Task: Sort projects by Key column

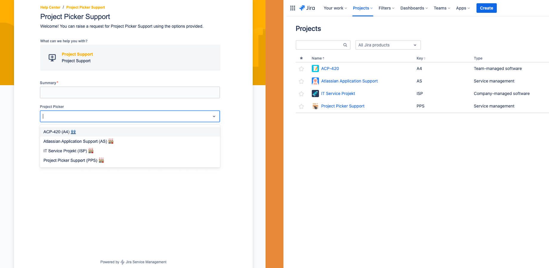Action: (x=421, y=58)
